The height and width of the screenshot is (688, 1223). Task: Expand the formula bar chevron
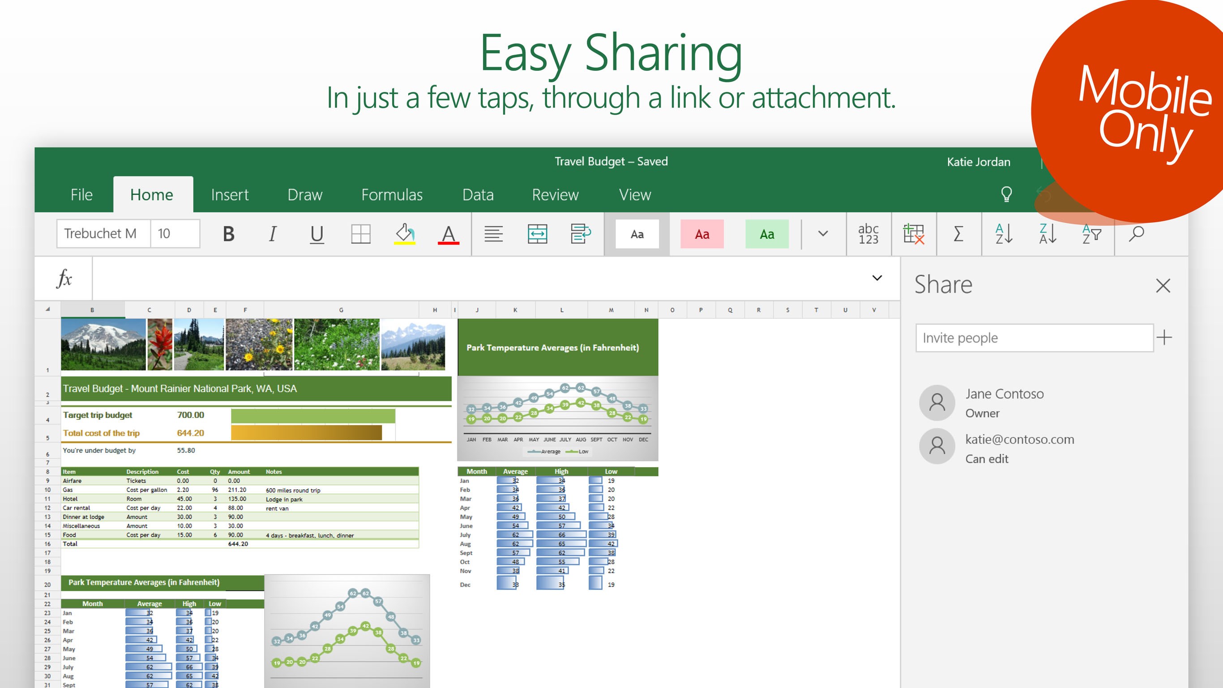click(x=877, y=278)
